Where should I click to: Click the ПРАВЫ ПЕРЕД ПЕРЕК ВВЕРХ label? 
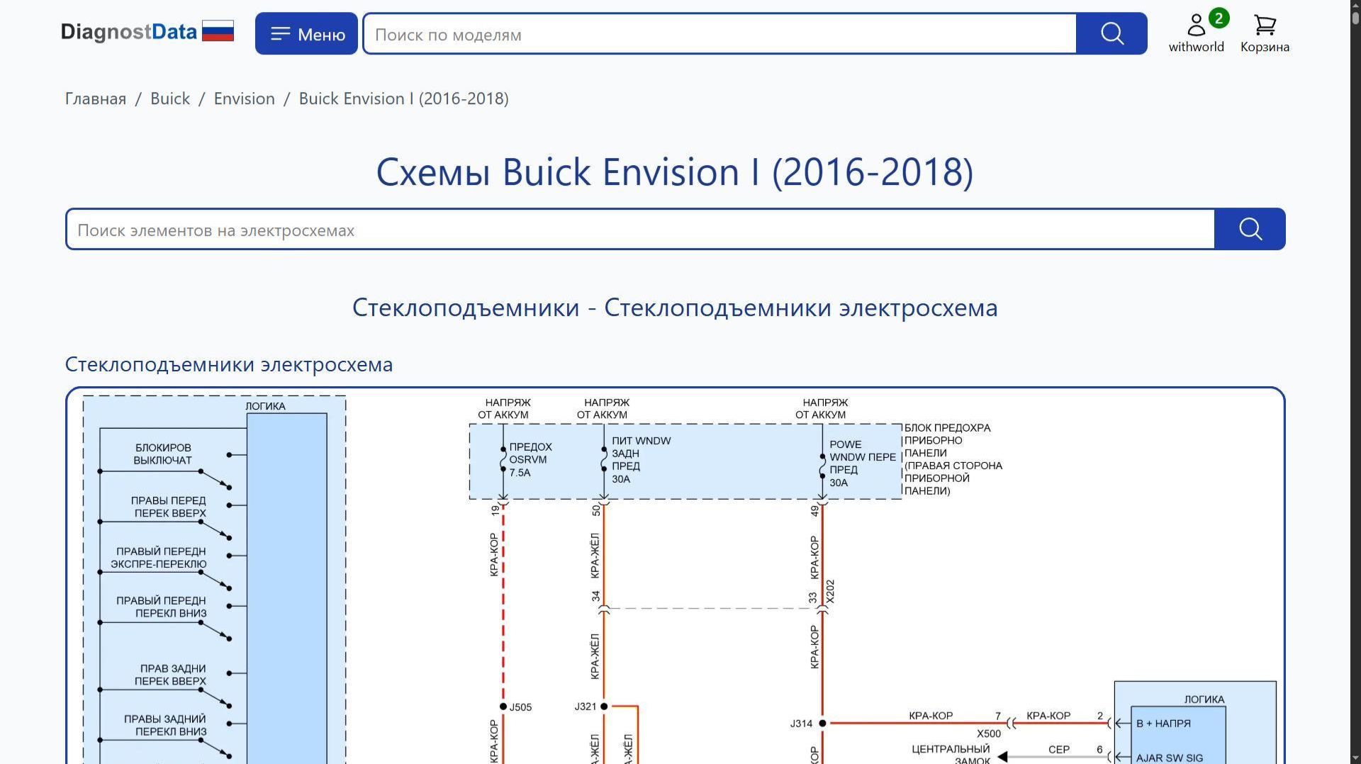coord(169,507)
